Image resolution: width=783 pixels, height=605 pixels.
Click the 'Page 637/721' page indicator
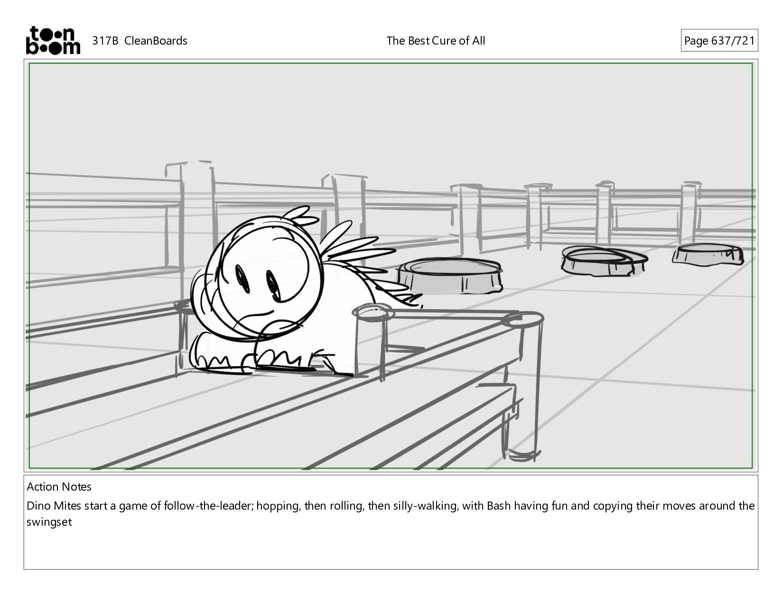[719, 41]
